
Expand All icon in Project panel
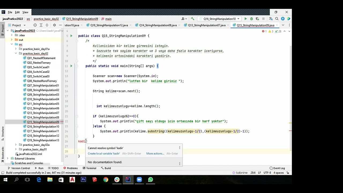coord(41,25)
